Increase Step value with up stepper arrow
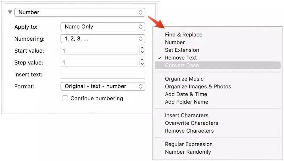284x161 pixels. [142, 60]
